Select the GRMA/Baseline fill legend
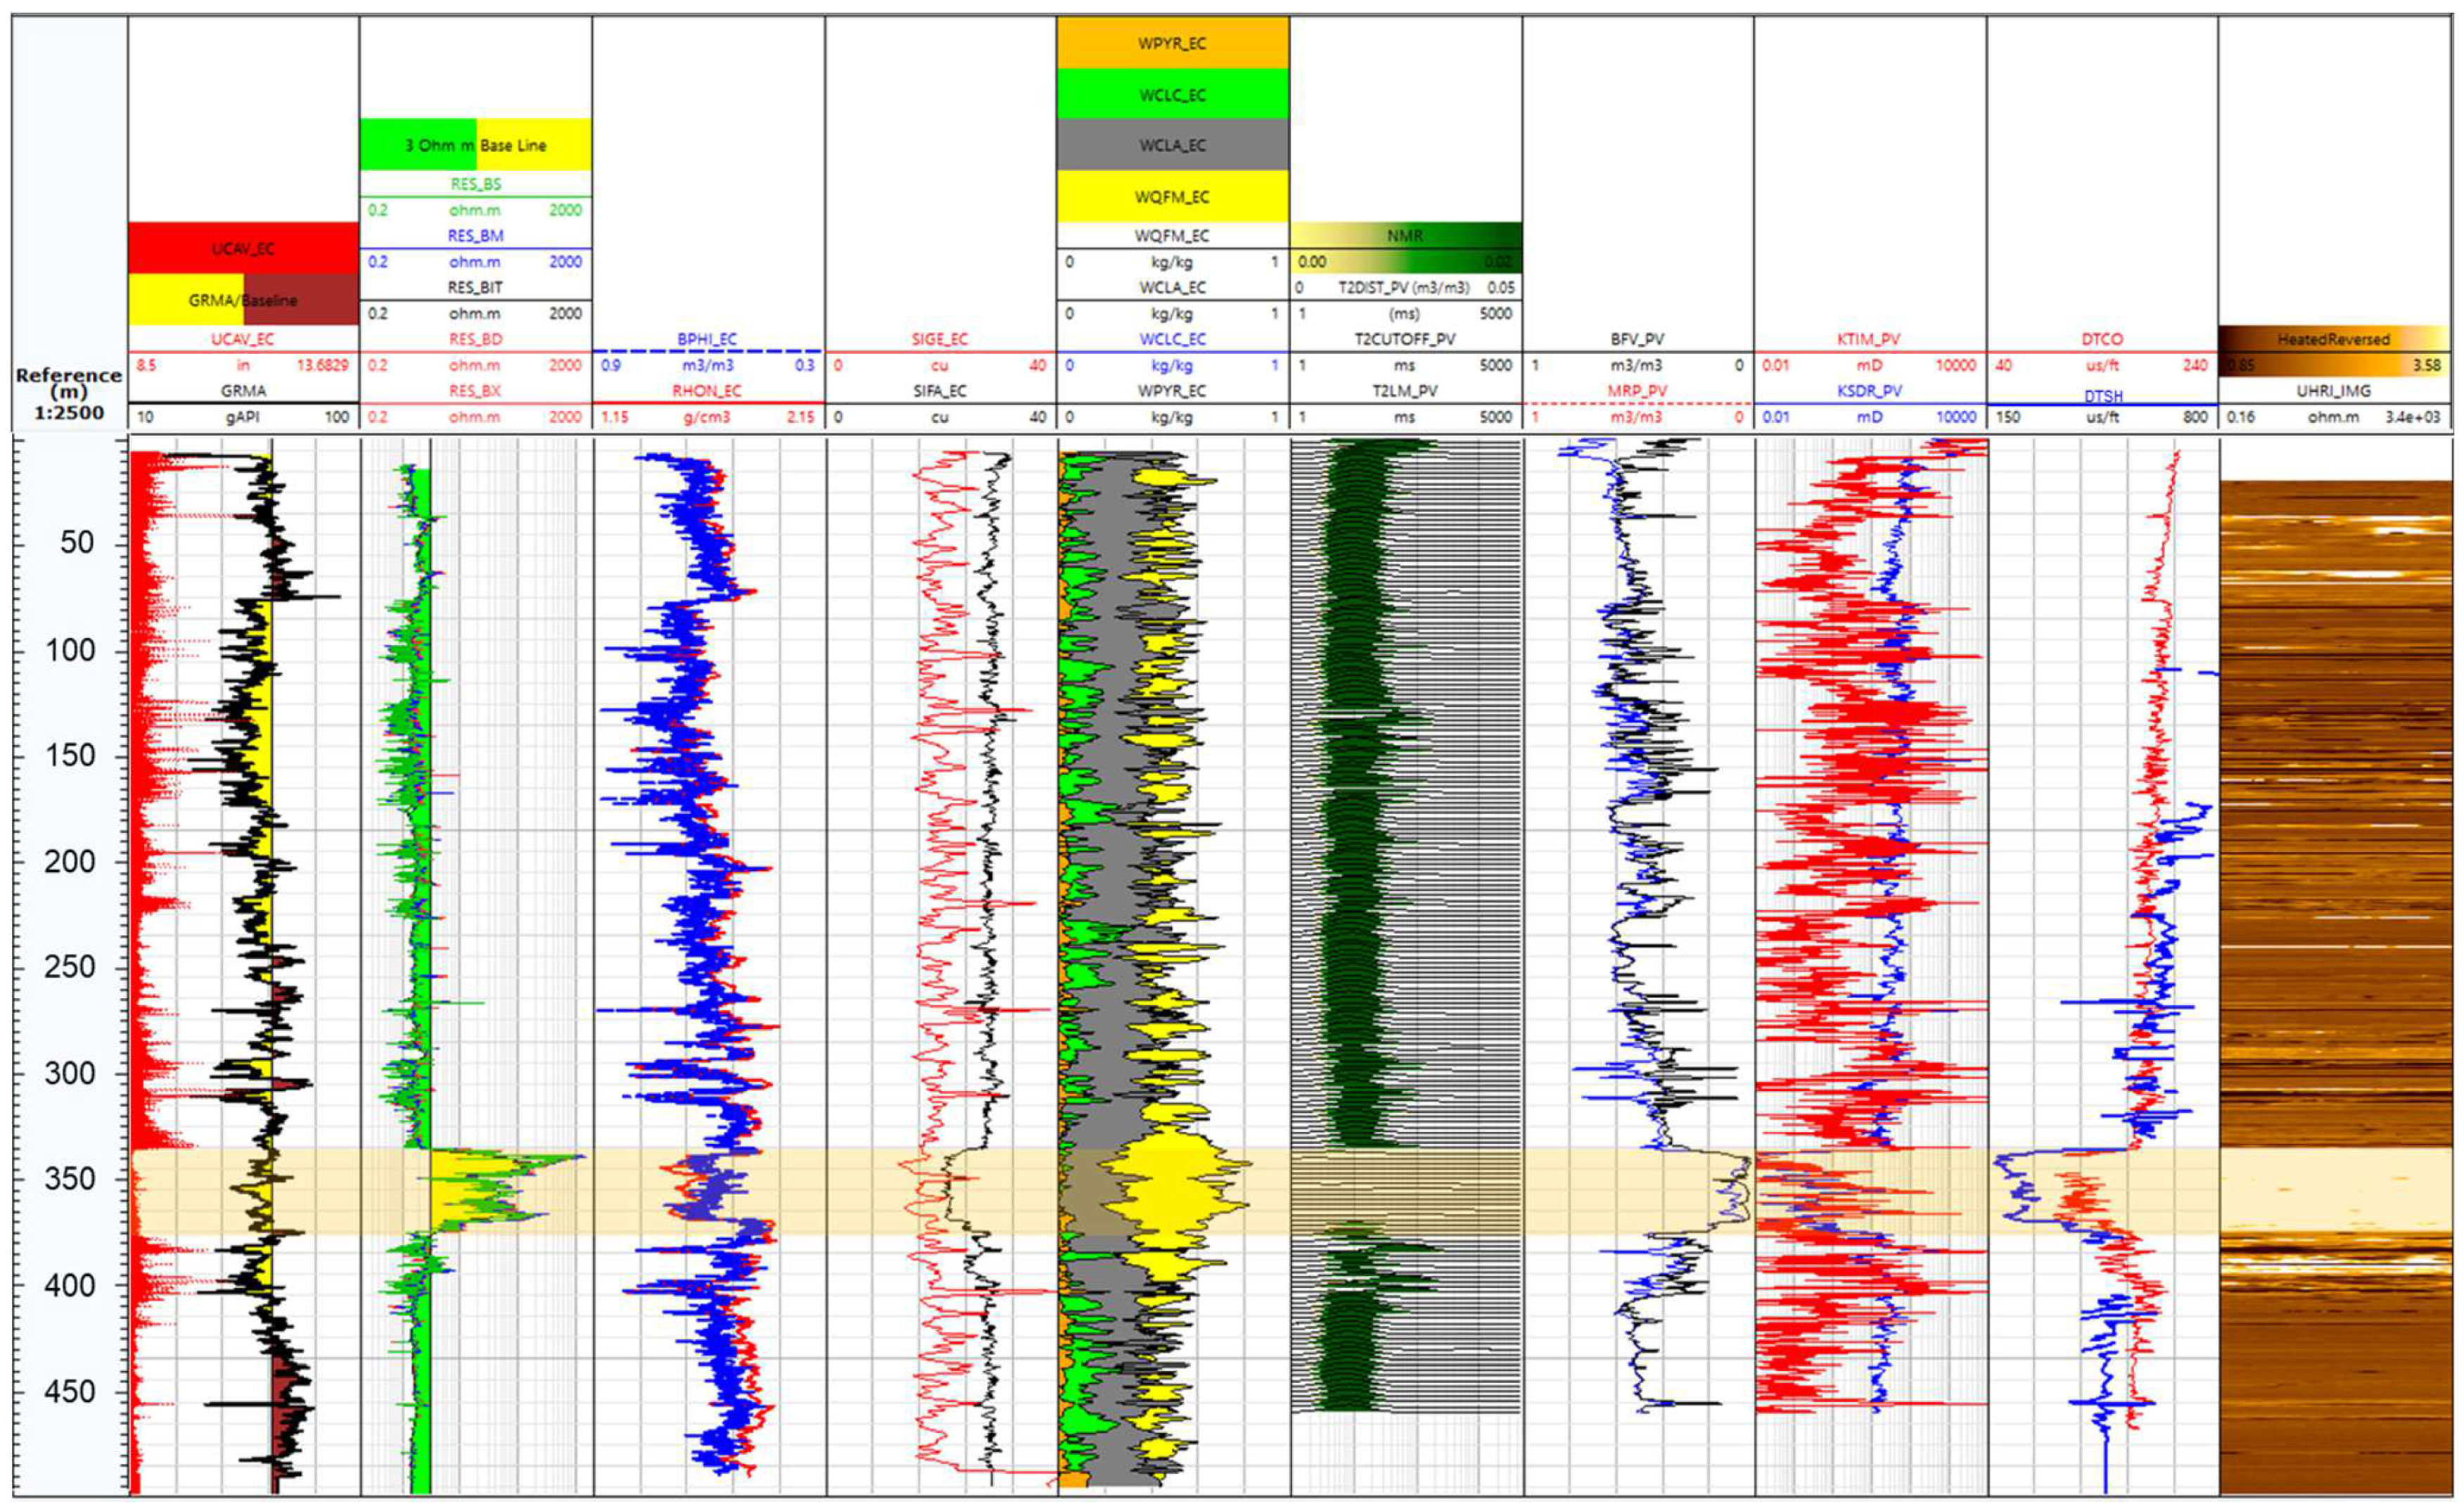Screen dimensions: 2464x1511 pyautogui.click(x=243, y=300)
